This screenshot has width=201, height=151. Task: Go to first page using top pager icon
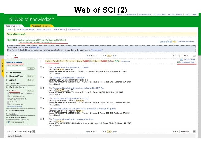pyautogui.click(x=87, y=56)
